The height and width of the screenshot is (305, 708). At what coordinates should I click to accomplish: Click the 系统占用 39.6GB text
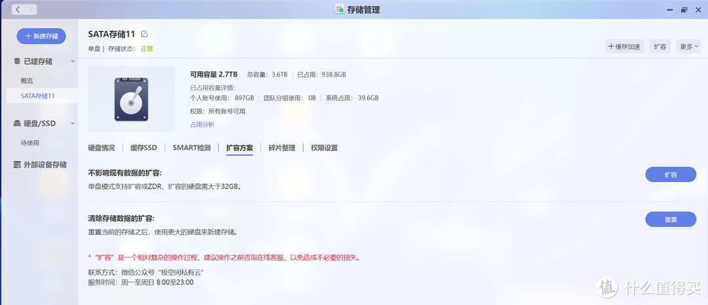coord(352,98)
